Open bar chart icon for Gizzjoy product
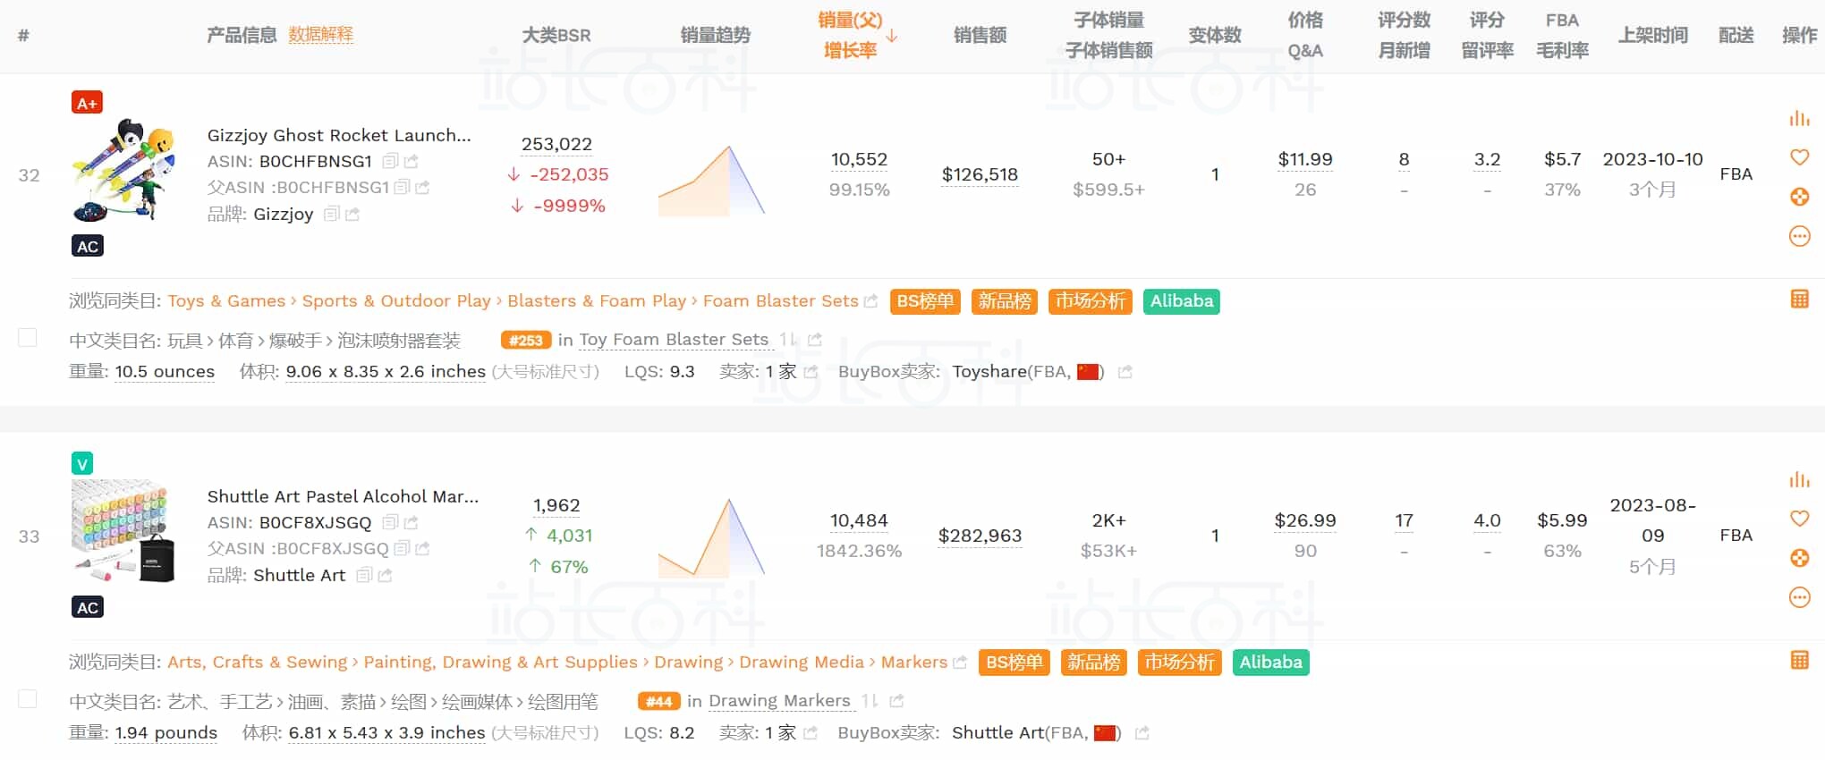This screenshot has width=1825, height=760. coord(1799,118)
